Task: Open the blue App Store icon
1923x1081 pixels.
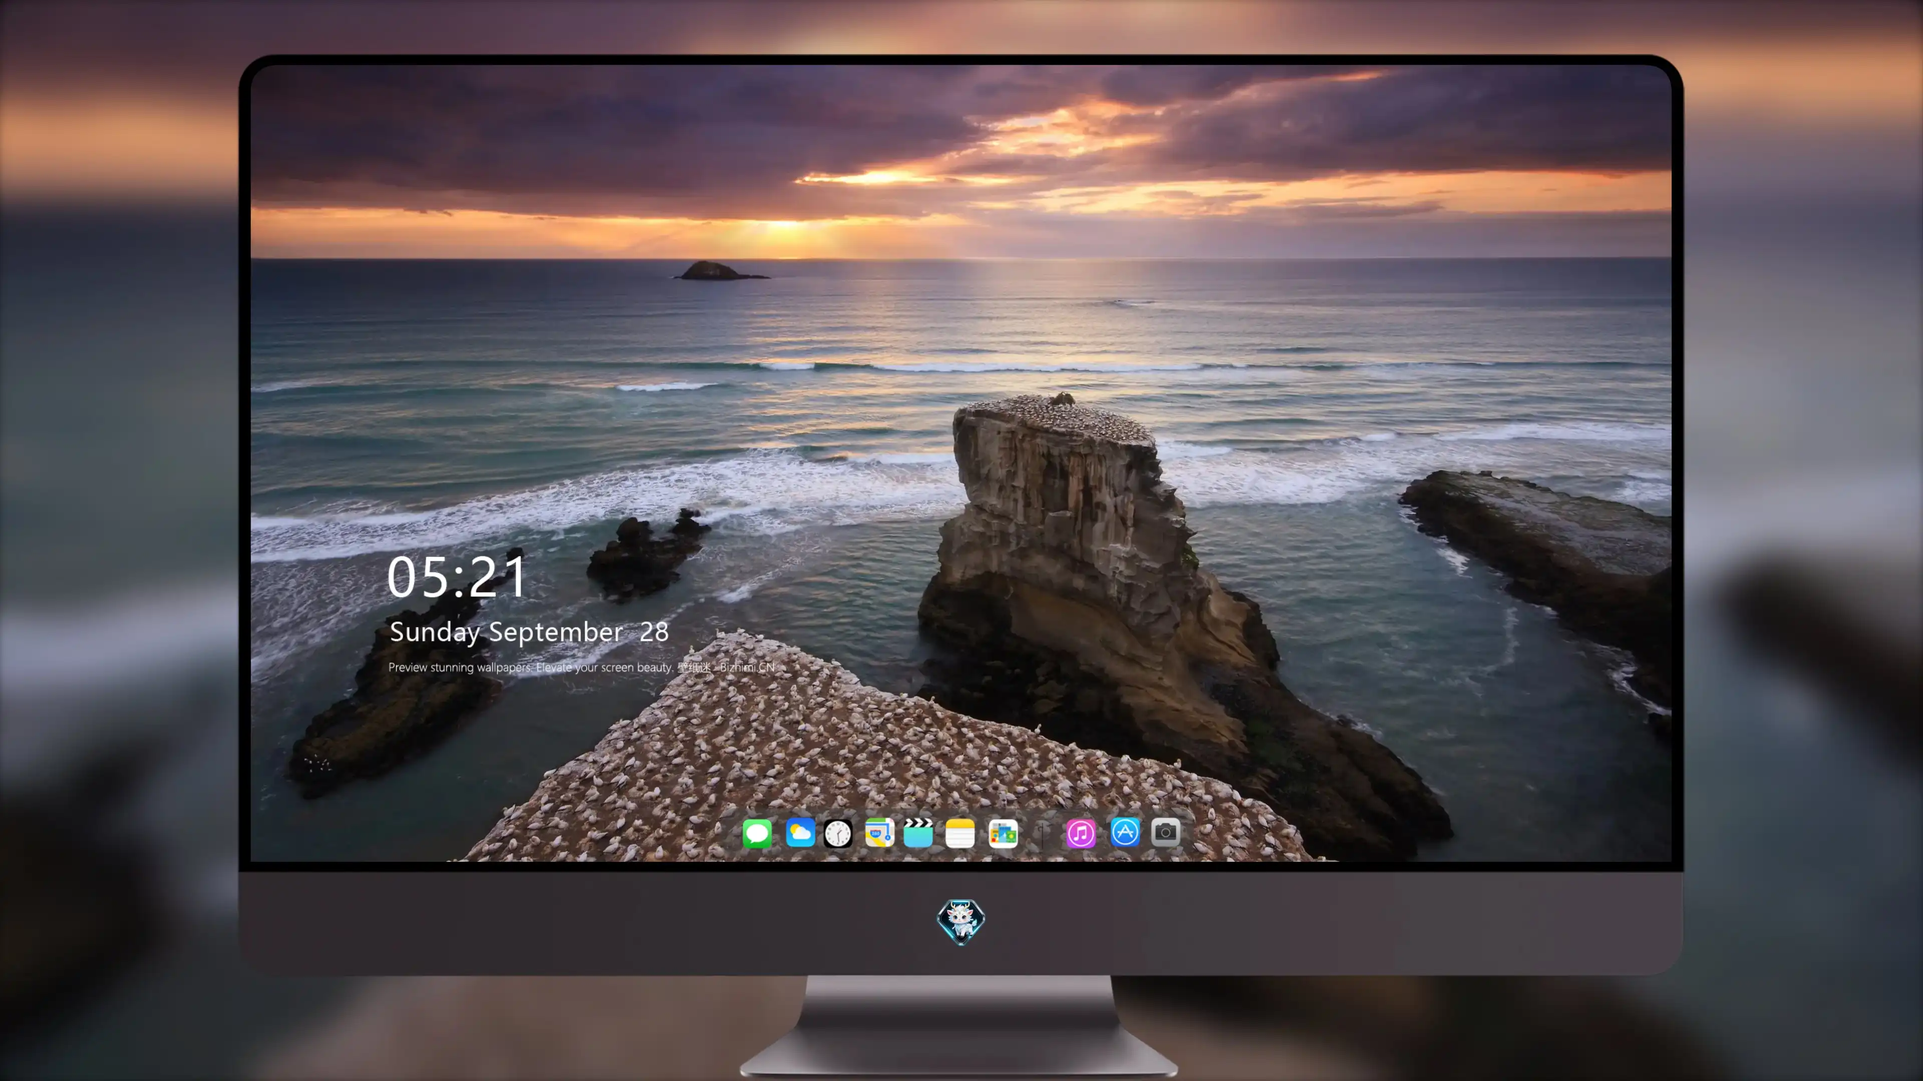Action: click(1125, 832)
